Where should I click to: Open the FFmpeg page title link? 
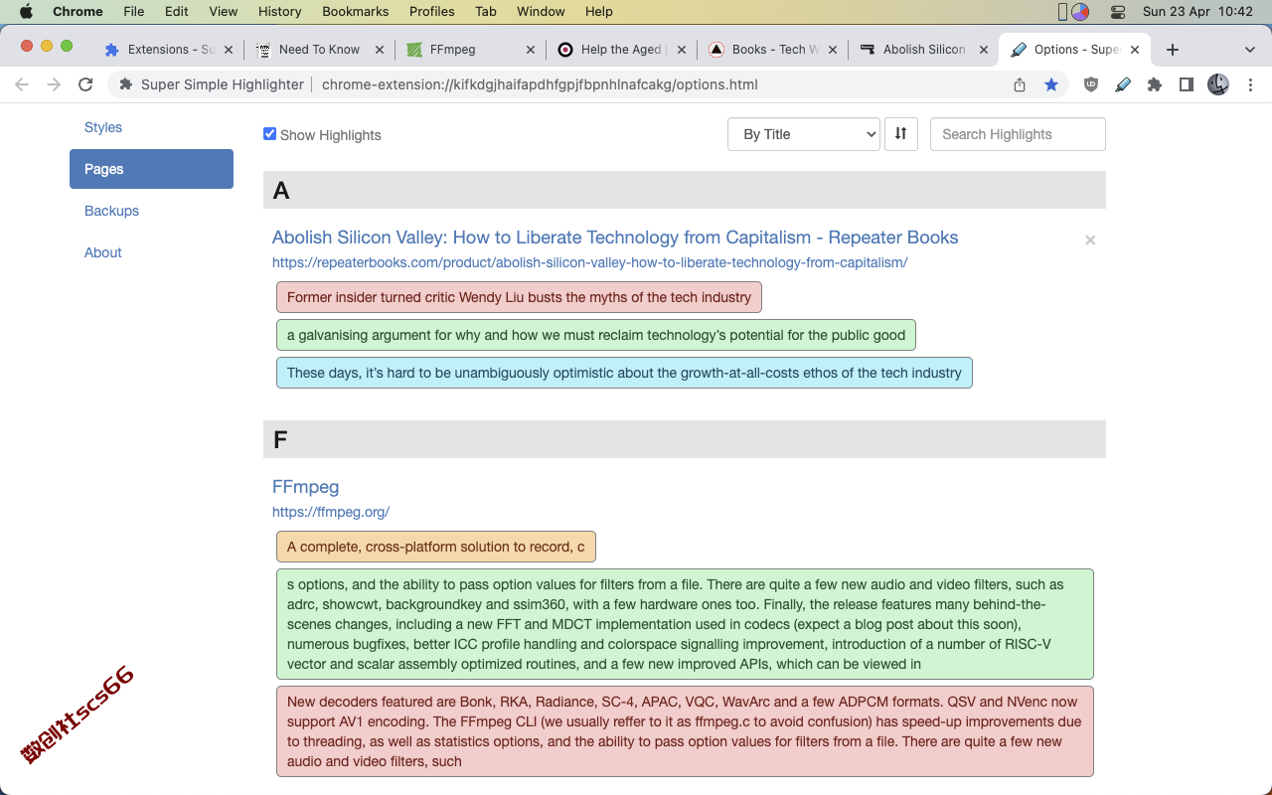tap(305, 487)
